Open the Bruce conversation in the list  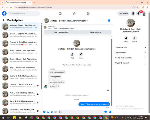pos(20,52)
